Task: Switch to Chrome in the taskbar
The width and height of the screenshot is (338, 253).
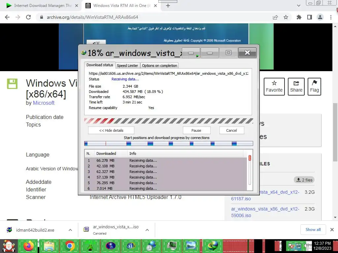Action: (x=70, y=246)
